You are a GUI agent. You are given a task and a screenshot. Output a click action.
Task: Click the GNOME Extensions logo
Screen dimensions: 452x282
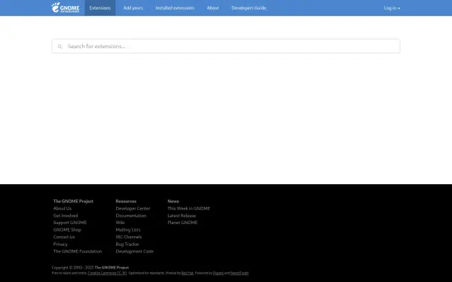click(66, 8)
